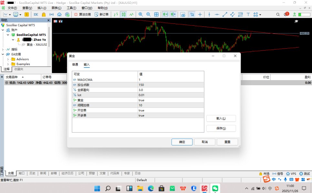The image size is (312, 193).
Task: Toggle chart shift in the toolbar
Action: coord(173,14)
